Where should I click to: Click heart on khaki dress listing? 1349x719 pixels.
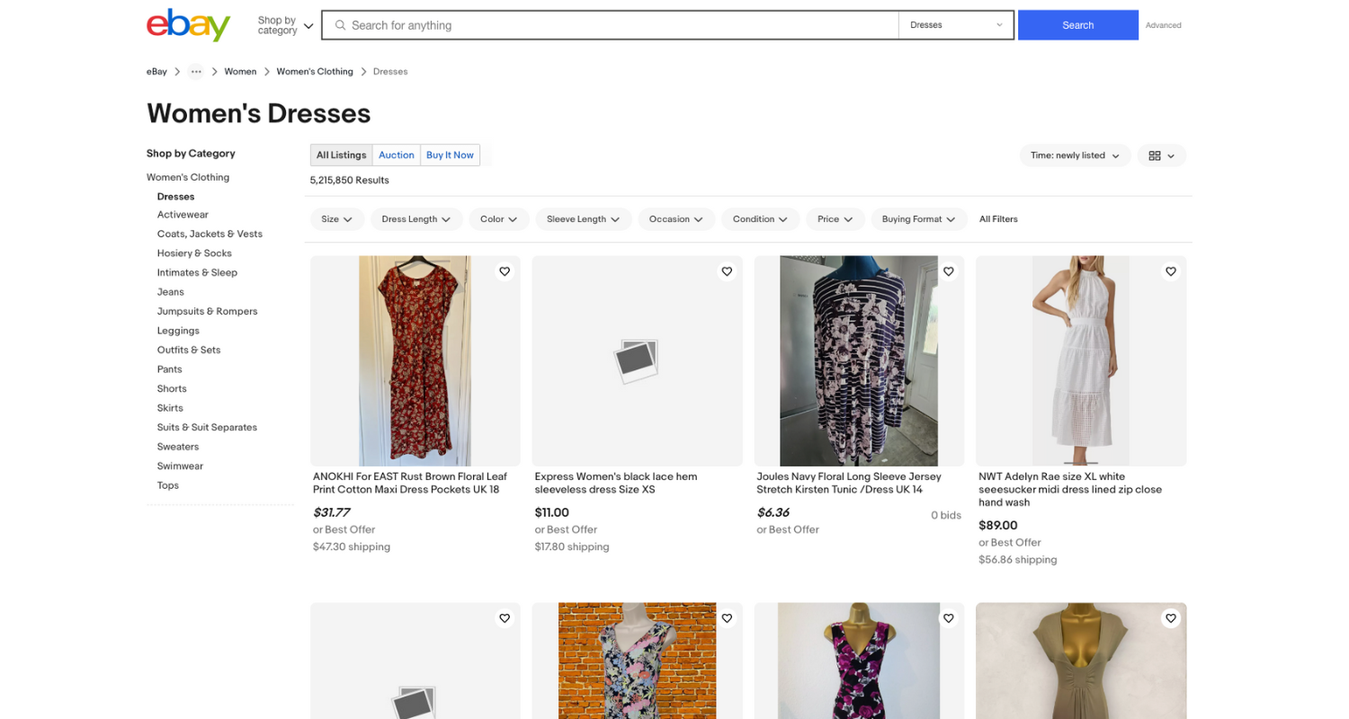[1170, 618]
